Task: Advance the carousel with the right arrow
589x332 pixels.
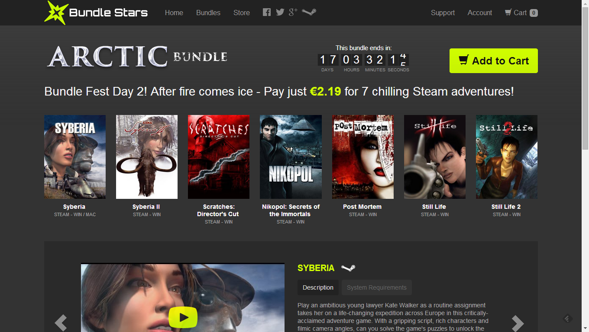Action: tap(518, 322)
